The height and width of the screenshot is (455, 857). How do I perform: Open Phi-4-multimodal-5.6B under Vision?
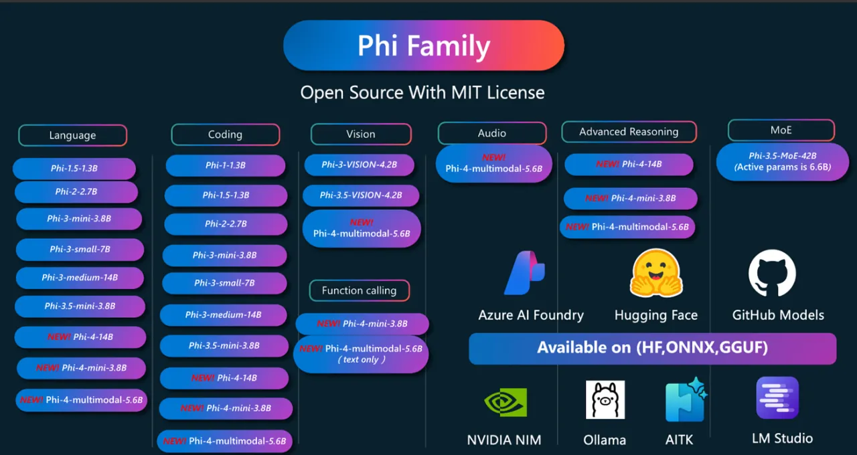(x=362, y=228)
